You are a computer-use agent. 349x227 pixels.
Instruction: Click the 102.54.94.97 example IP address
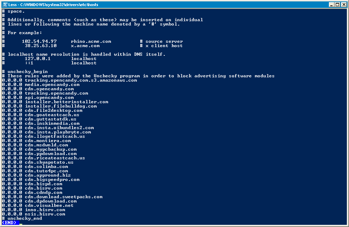(x=39, y=41)
